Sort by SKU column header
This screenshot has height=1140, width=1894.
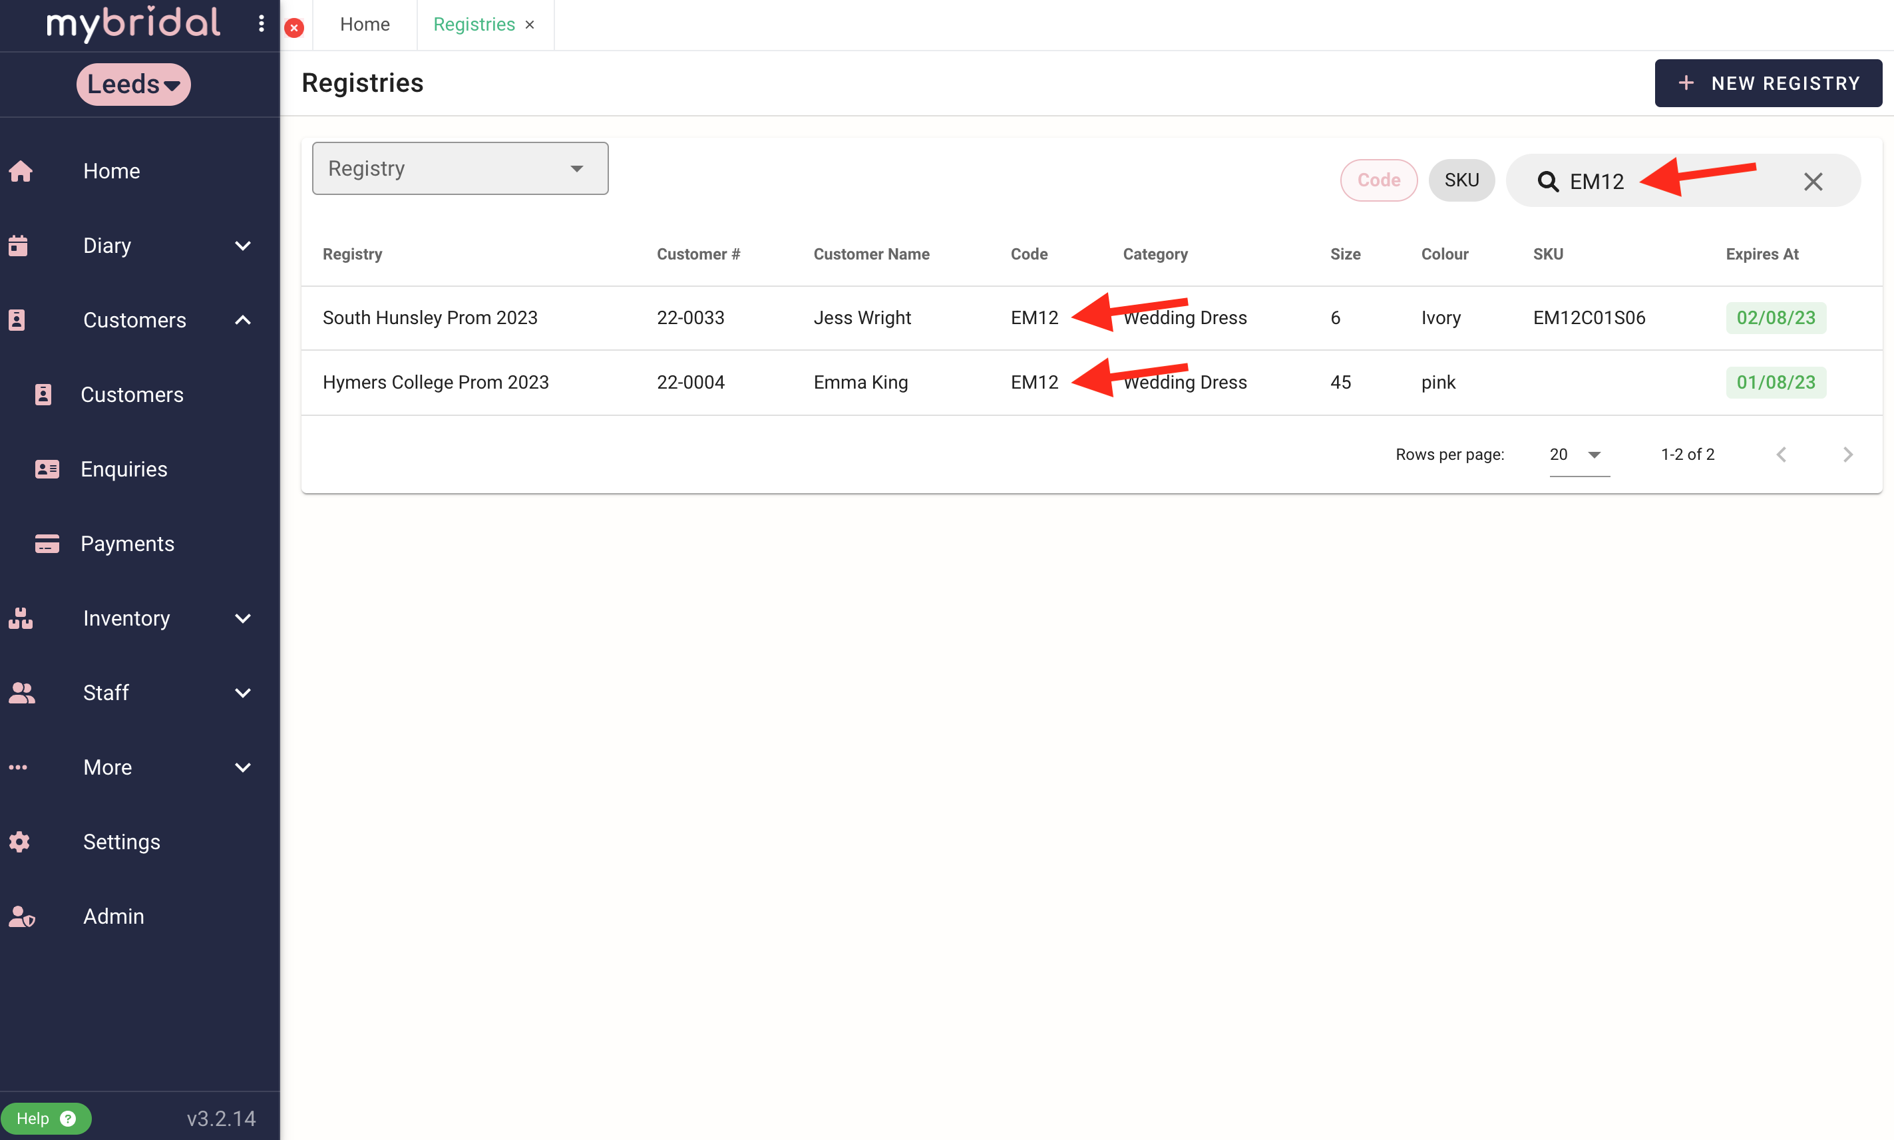pyautogui.click(x=1548, y=254)
